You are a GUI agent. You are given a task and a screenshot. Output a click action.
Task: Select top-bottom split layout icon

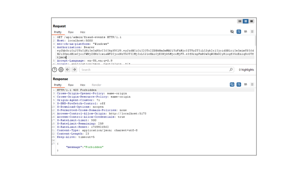(x=246, y=21)
